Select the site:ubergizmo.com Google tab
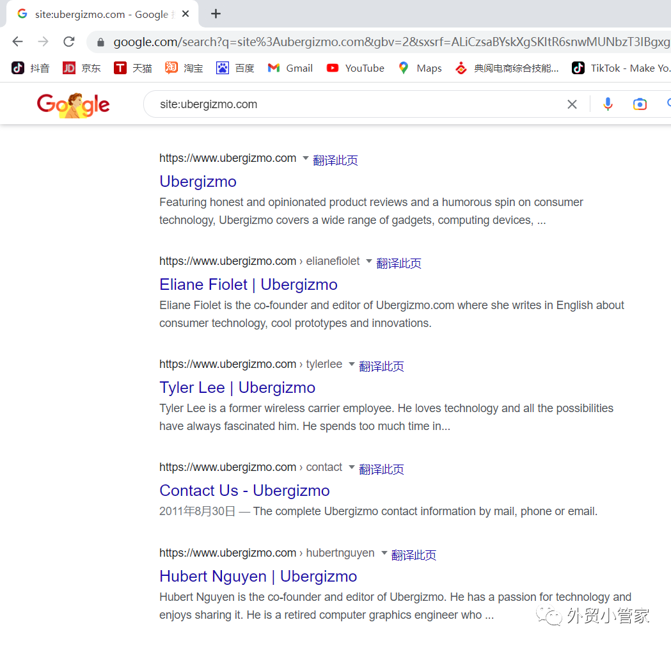 (x=102, y=14)
